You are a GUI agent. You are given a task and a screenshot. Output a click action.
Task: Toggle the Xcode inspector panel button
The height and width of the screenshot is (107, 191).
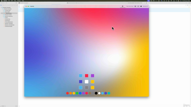click(x=190, y=3)
